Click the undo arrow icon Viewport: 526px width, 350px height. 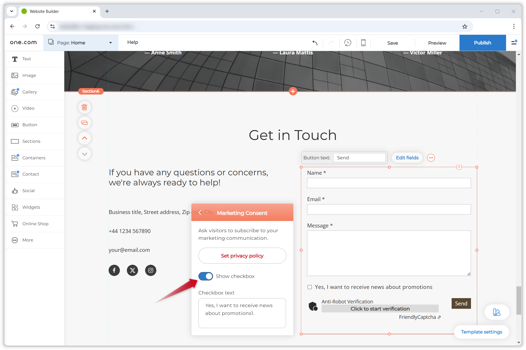pyautogui.click(x=315, y=43)
